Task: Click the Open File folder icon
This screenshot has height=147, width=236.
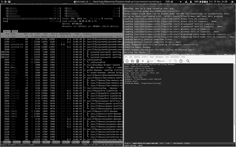Action: [x=132, y=61]
